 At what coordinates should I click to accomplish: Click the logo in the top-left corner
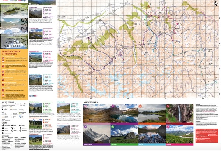pos(4,1)
